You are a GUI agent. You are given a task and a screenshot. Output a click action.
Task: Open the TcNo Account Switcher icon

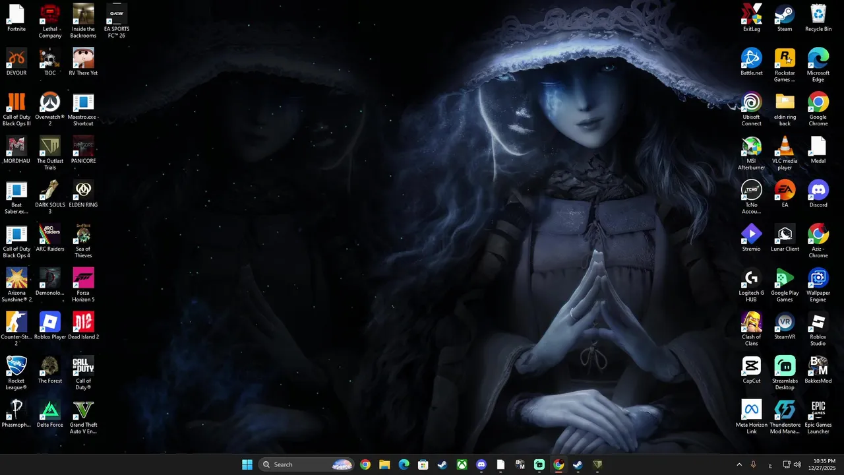pyautogui.click(x=752, y=197)
